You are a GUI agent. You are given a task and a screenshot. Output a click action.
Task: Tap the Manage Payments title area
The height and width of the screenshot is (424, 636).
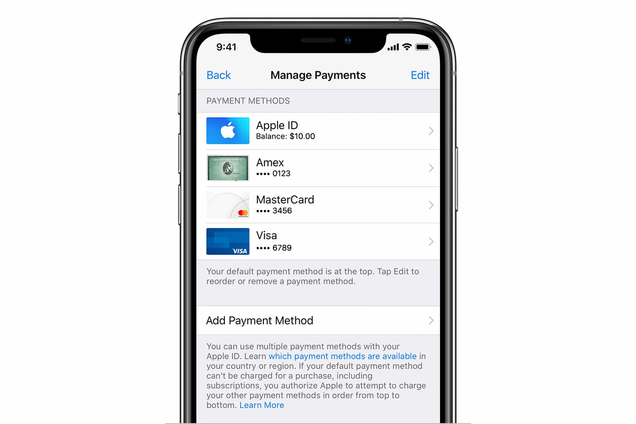pos(318,75)
